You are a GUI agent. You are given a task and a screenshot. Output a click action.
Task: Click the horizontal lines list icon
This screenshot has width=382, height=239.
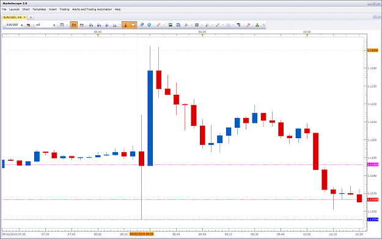coord(197,25)
